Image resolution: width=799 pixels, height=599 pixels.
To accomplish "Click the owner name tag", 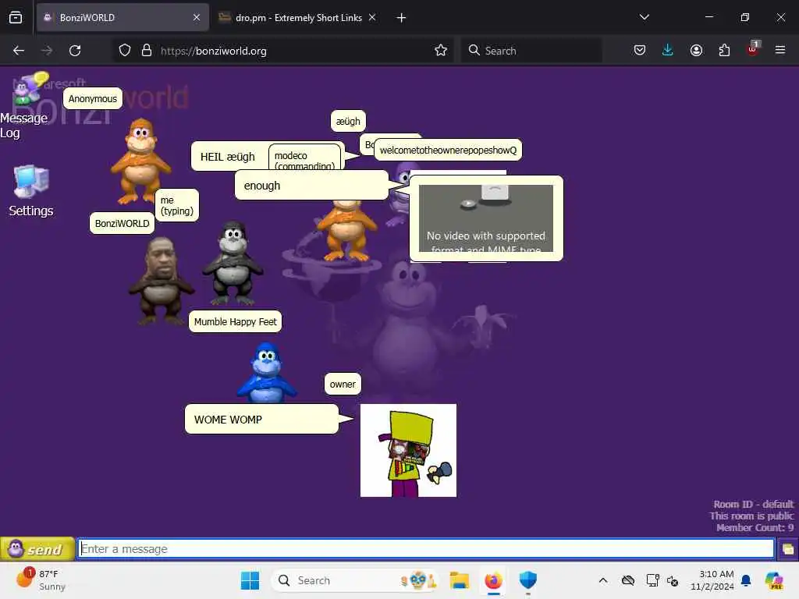I will tap(343, 384).
